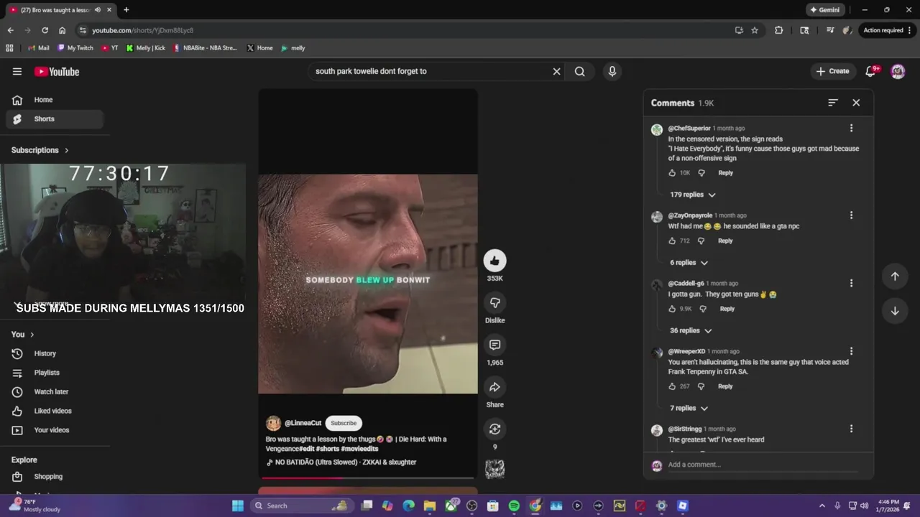
Task: Like Caddell-g6's comment
Action: click(x=672, y=309)
